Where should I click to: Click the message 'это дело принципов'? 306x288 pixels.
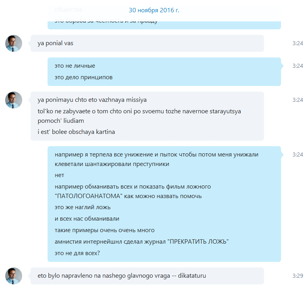tap(84, 77)
